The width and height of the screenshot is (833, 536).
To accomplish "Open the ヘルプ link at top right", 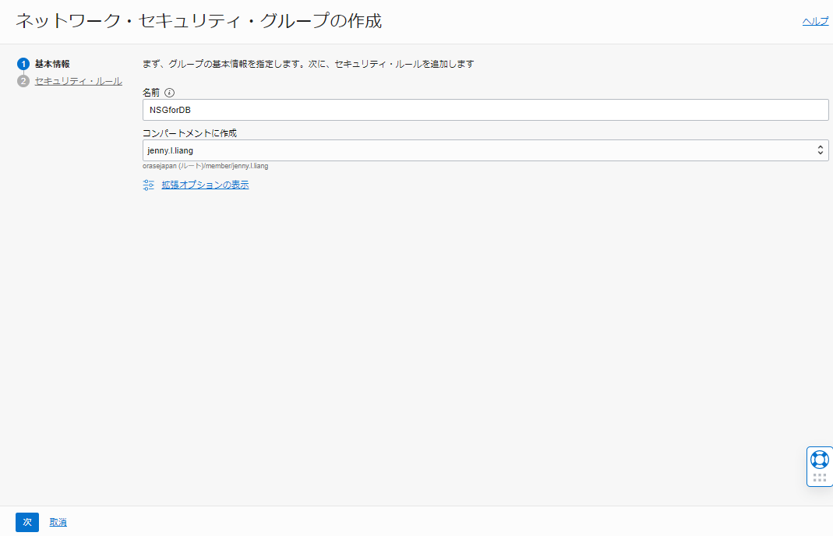I will coord(815,20).
